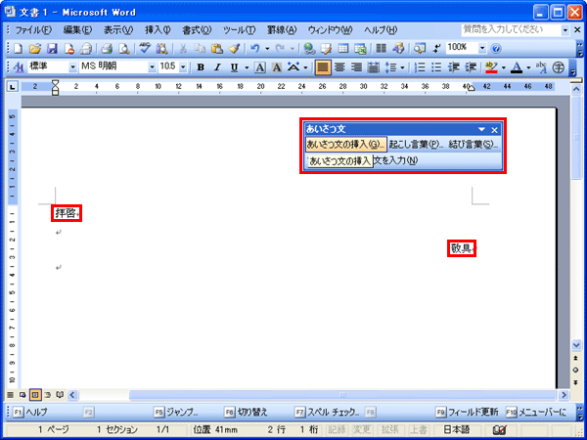This screenshot has width=587, height=440.
Task: Undo the last action
Action: (x=255, y=48)
